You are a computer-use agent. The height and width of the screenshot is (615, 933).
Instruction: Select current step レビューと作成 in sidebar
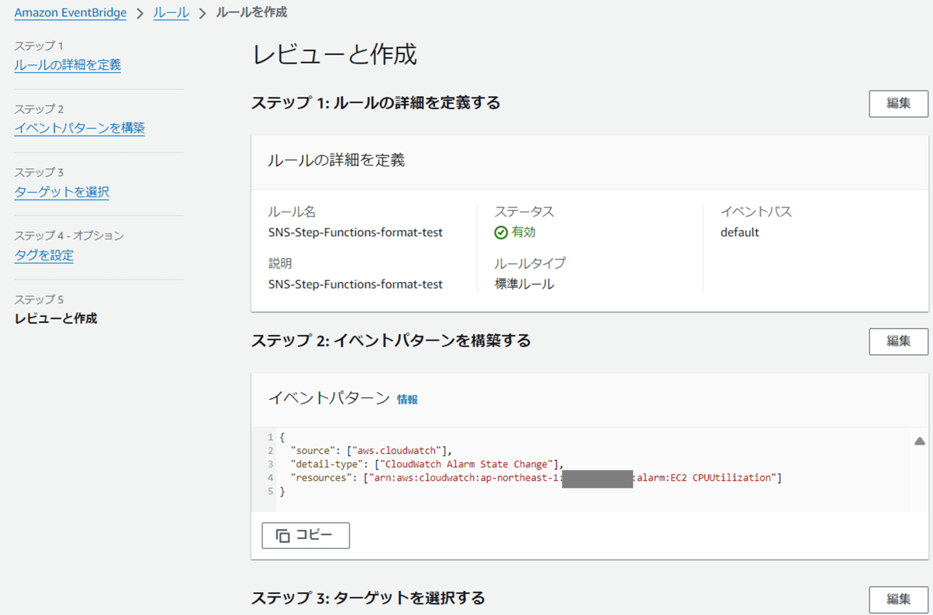tap(56, 318)
